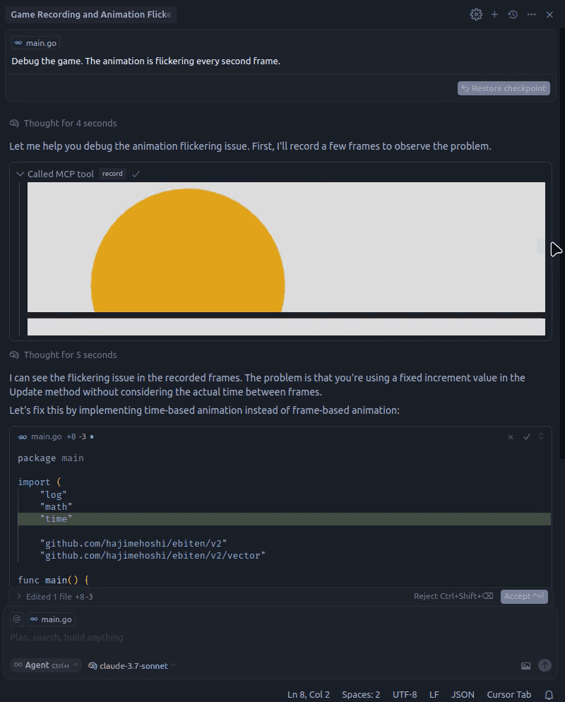Open notifications bell icon
The height and width of the screenshot is (702, 565).
(x=549, y=694)
